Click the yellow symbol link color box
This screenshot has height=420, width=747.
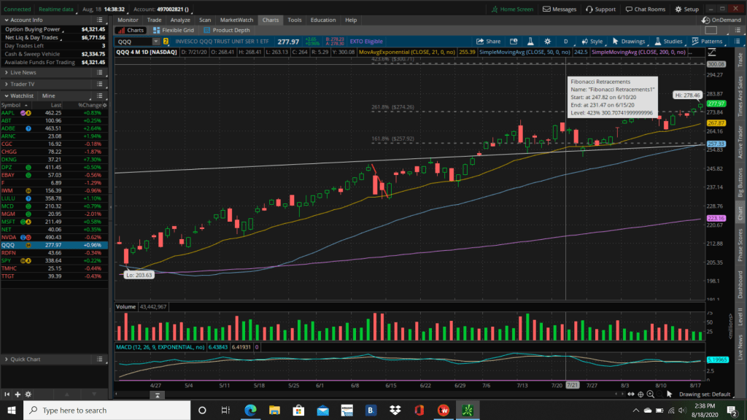(166, 42)
